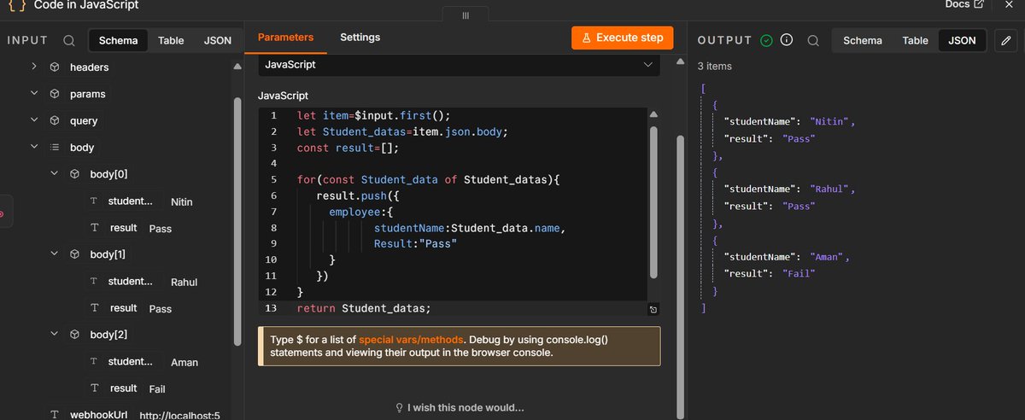This screenshot has width=1025, height=420.
Task: Close the node panel with X
Action: 1009,4
